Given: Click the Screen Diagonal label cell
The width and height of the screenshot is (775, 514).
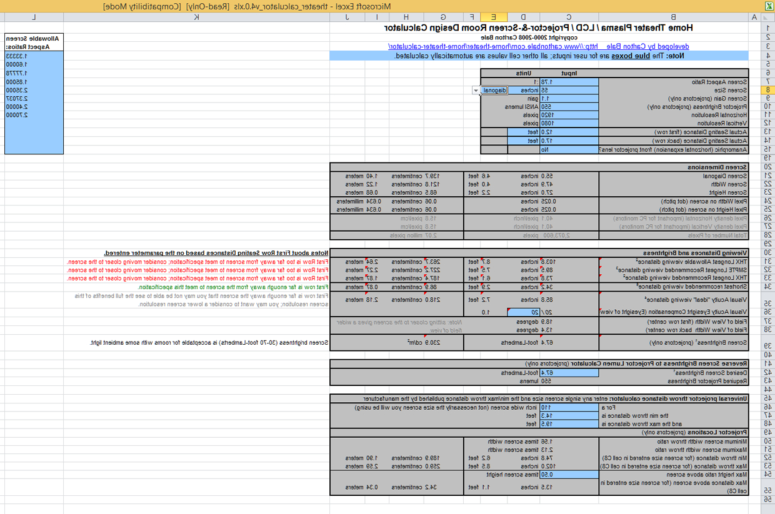Looking at the screenshot, I should pos(673,176).
